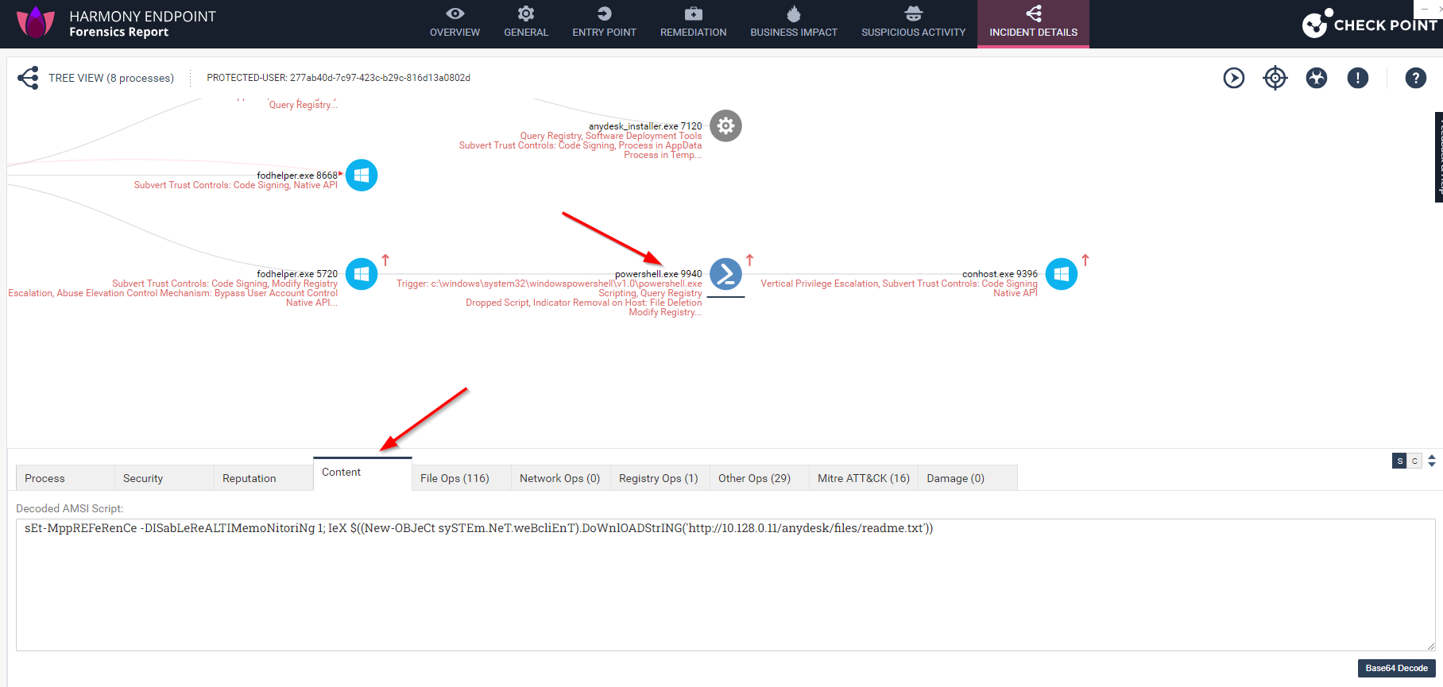Open the Registry Ops (1) tab

pos(660,478)
